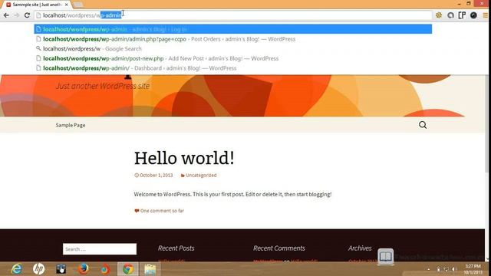Select the Sammple site browser tab

36,5
